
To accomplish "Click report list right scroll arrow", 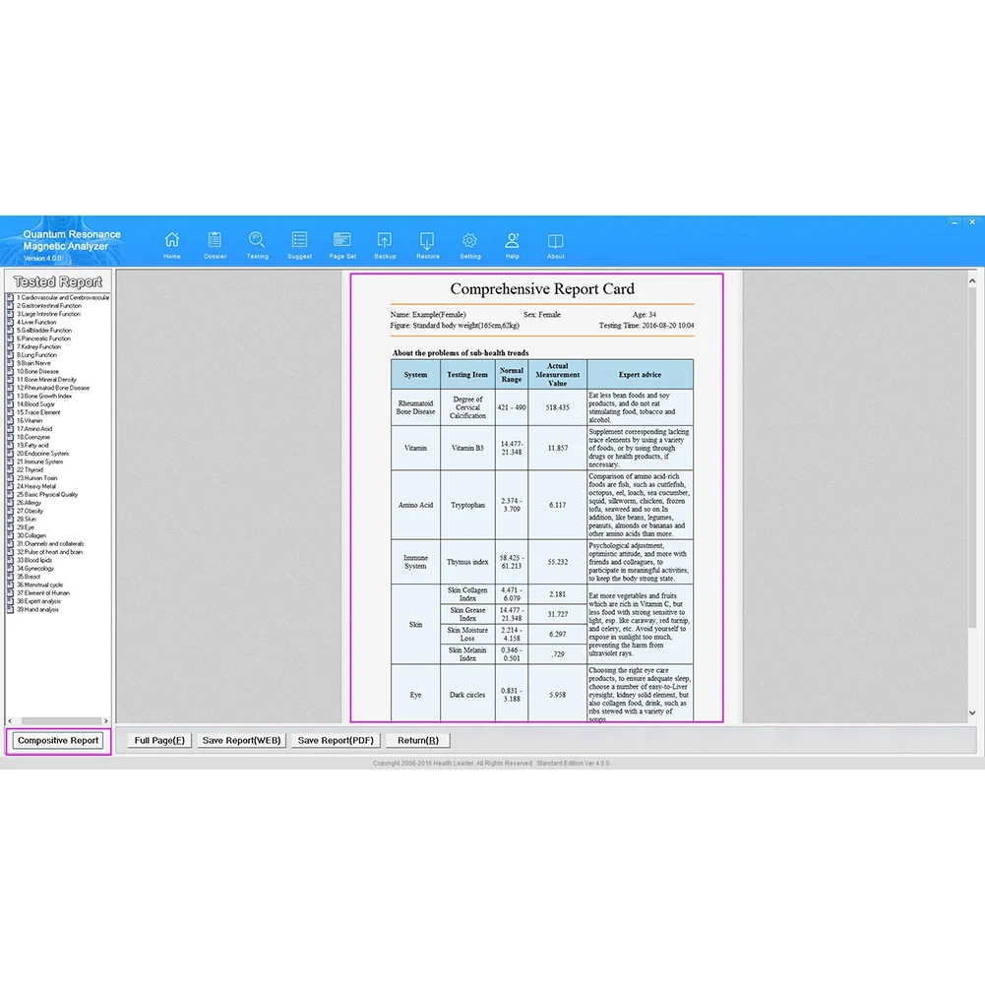I will [106, 721].
